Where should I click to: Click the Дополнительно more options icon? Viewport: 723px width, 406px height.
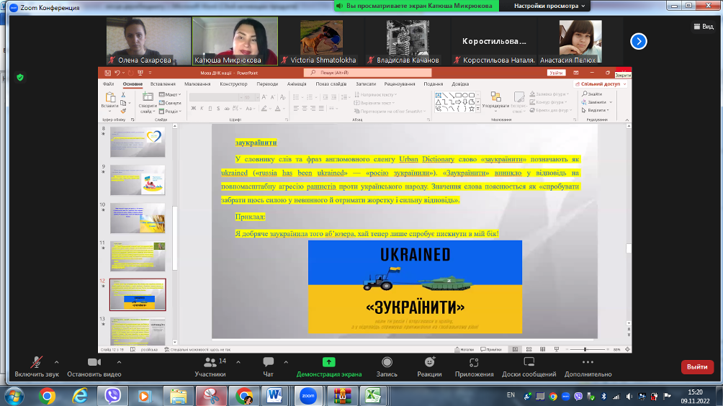coord(588,366)
